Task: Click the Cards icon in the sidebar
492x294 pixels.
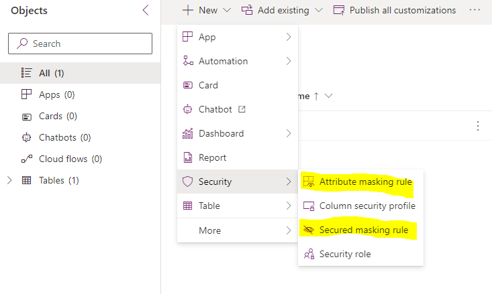Action: (x=26, y=116)
